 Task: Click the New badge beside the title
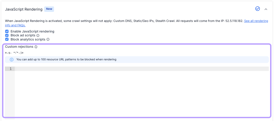(x=49, y=9)
